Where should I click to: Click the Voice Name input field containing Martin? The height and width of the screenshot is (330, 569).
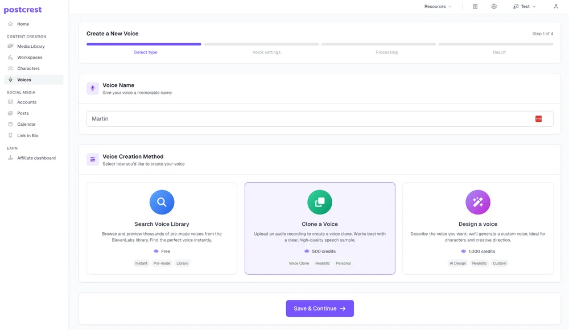[320, 119]
